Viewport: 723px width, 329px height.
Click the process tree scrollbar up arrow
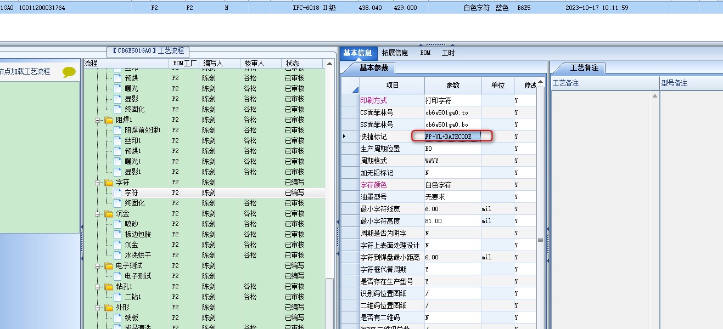pos(329,64)
